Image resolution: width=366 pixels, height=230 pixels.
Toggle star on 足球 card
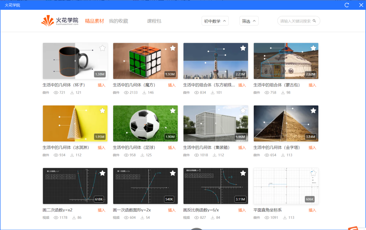click(173, 111)
